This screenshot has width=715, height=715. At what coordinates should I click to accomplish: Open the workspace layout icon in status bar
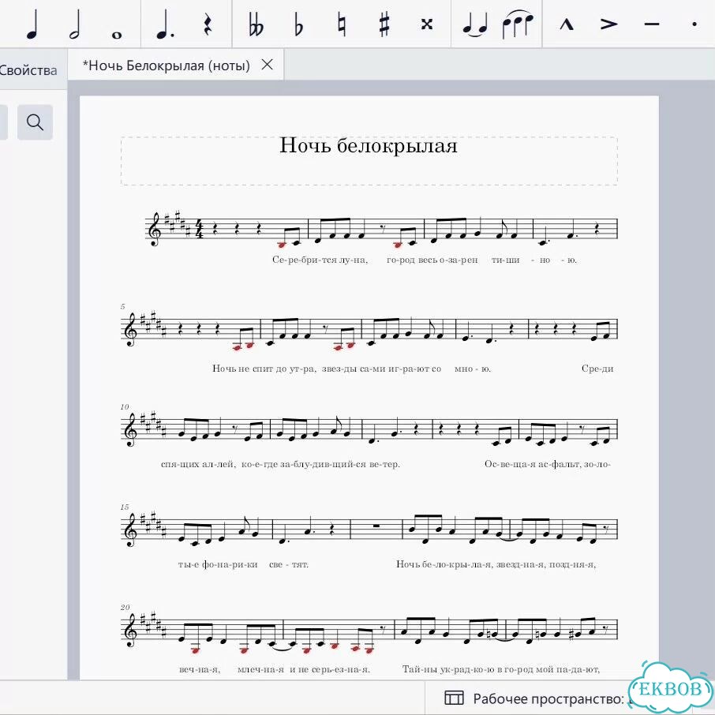tap(454, 698)
